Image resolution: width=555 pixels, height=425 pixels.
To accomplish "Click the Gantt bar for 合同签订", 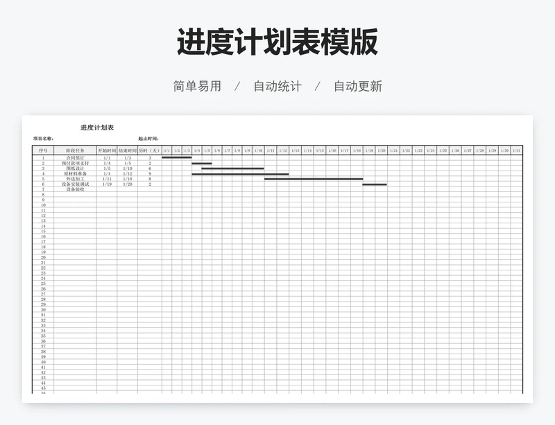I will pyautogui.click(x=177, y=157).
